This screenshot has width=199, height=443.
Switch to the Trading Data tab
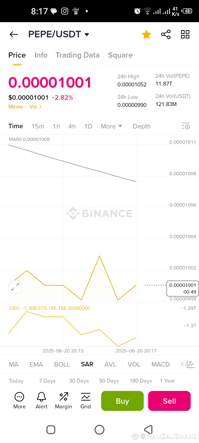78,55
